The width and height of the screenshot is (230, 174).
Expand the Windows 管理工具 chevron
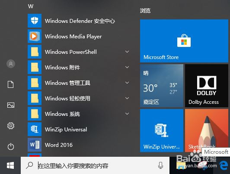pos(127,83)
